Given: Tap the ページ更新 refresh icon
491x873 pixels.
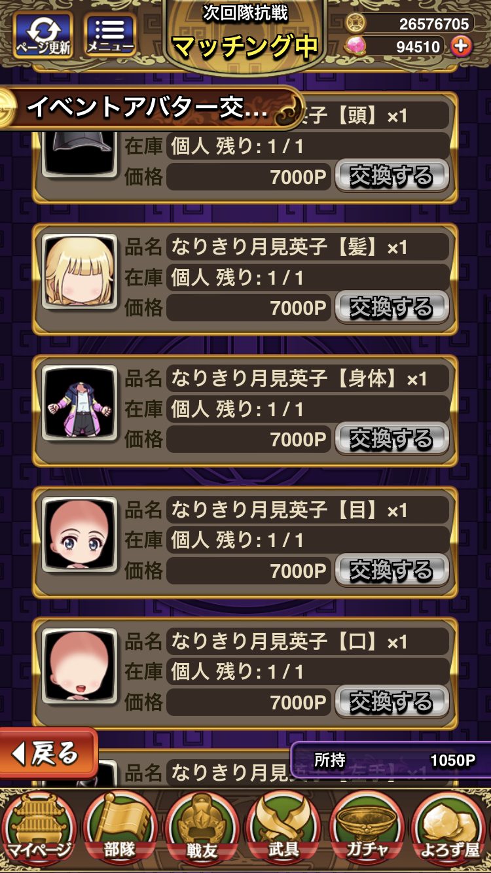Looking at the screenshot, I should 43,35.
